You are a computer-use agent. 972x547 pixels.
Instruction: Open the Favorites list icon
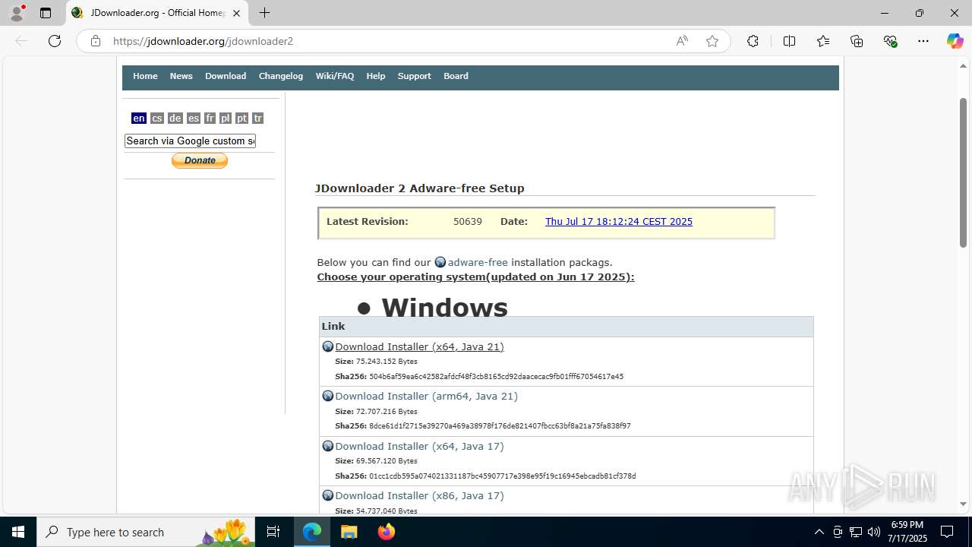823,41
